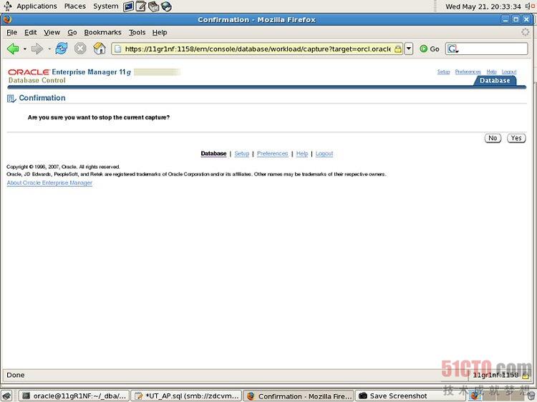This screenshot has width=537, height=402.
Task: Open the Tools menu
Action: 137,32
